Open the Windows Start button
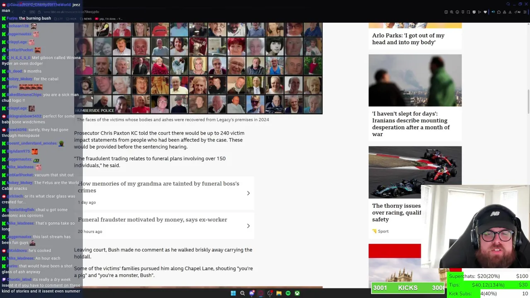 (x=233, y=293)
